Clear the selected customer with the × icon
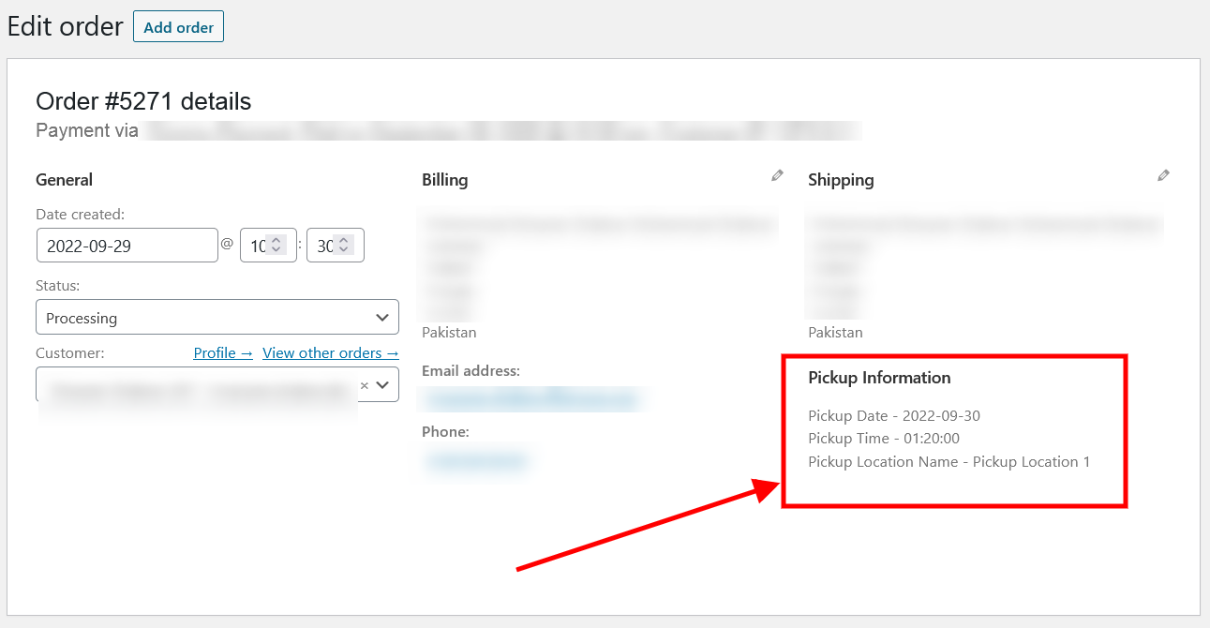This screenshot has height=628, width=1210. (x=364, y=384)
